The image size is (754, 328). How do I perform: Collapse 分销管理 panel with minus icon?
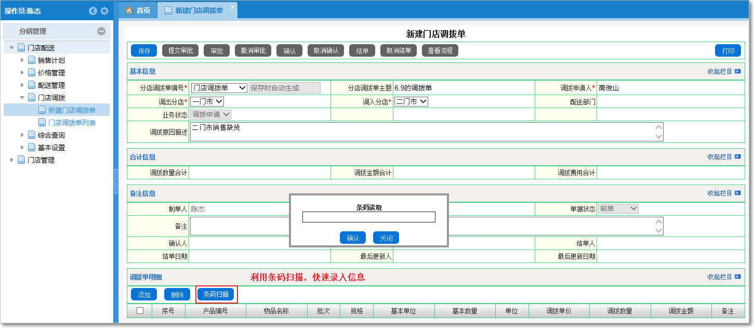(101, 31)
